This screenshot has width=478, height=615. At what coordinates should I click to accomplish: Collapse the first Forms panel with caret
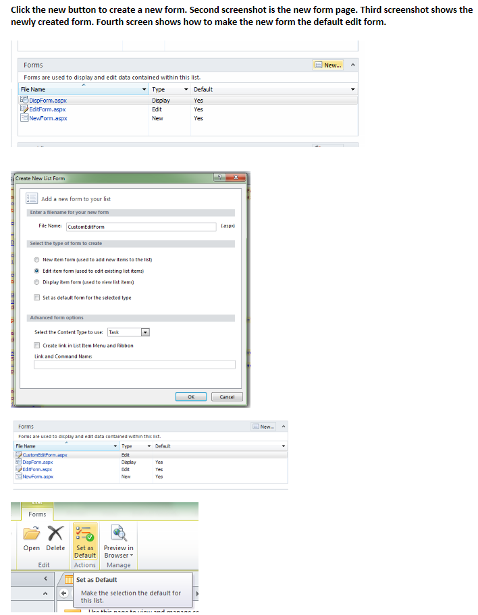coord(352,65)
